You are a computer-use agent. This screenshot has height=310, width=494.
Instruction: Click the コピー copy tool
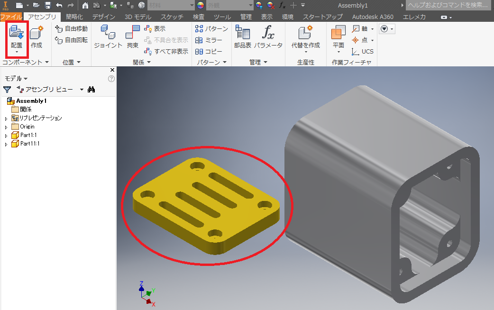(209, 51)
